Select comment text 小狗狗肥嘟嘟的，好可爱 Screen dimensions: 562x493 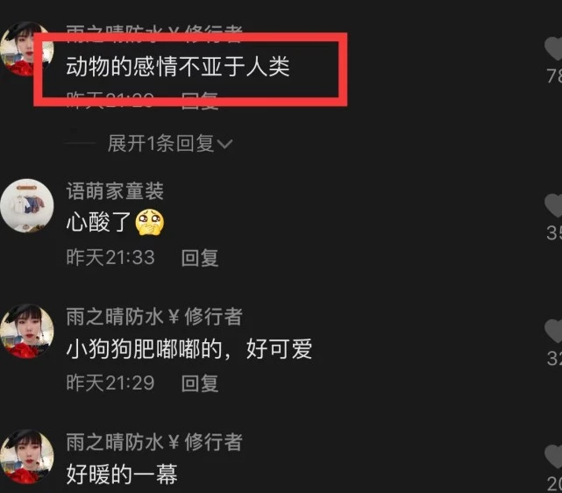(x=189, y=349)
